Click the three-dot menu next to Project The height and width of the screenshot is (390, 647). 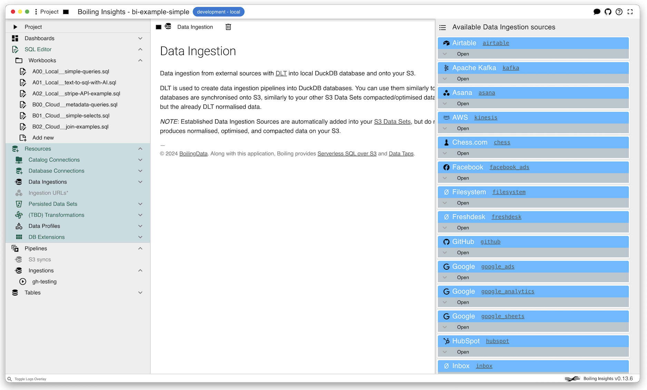[36, 12]
